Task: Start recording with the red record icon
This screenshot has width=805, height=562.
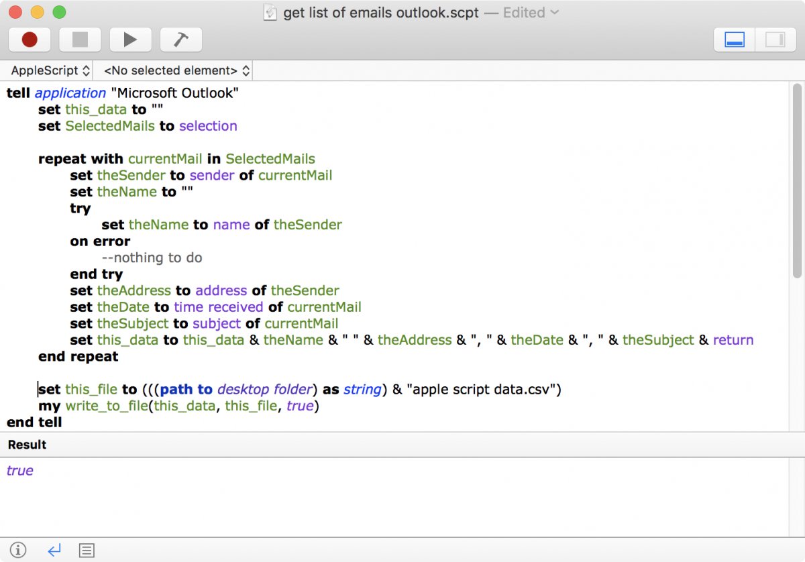Action: [x=30, y=39]
